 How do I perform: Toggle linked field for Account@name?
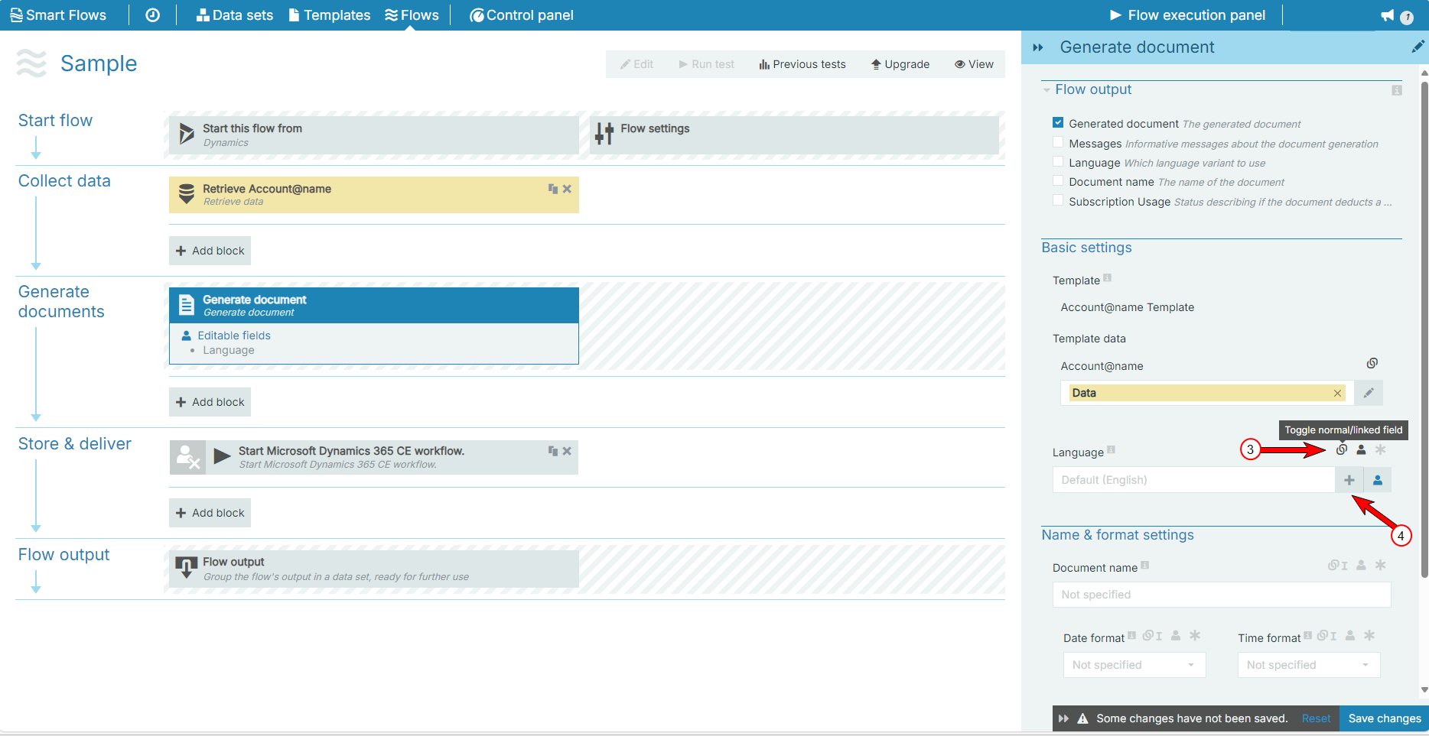[1372, 363]
